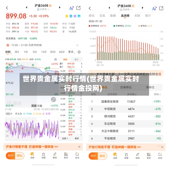Select 中信期货 row
Image resolution: width=169 pixels, height=169 pixels.
pos(126,109)
